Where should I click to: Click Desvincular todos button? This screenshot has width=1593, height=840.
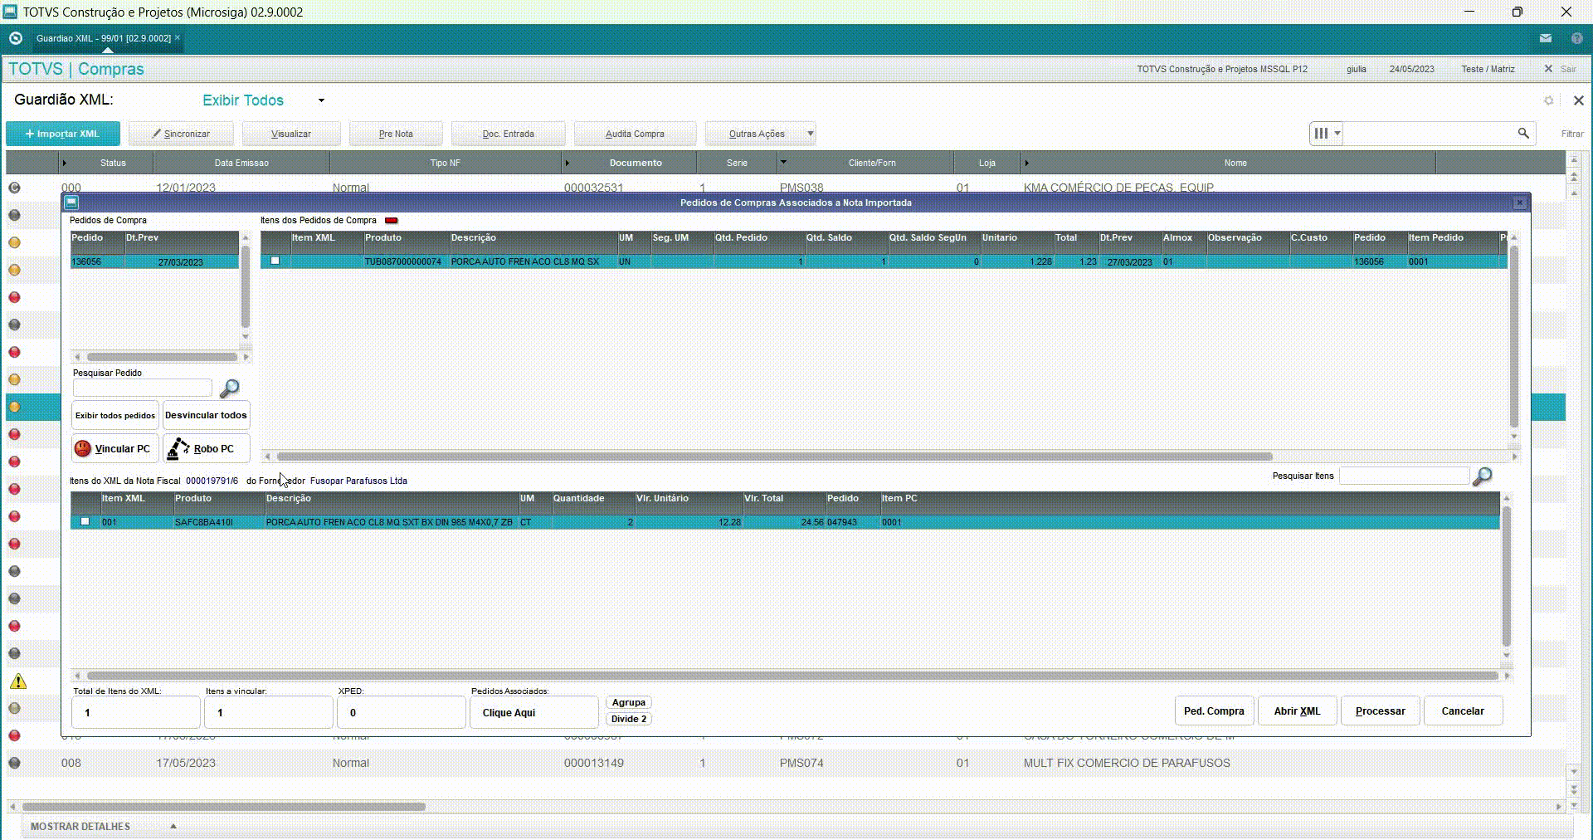206,415
